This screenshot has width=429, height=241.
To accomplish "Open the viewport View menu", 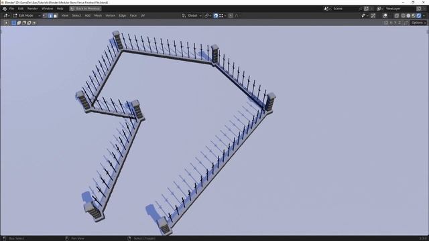I will [x=65, y=15].
